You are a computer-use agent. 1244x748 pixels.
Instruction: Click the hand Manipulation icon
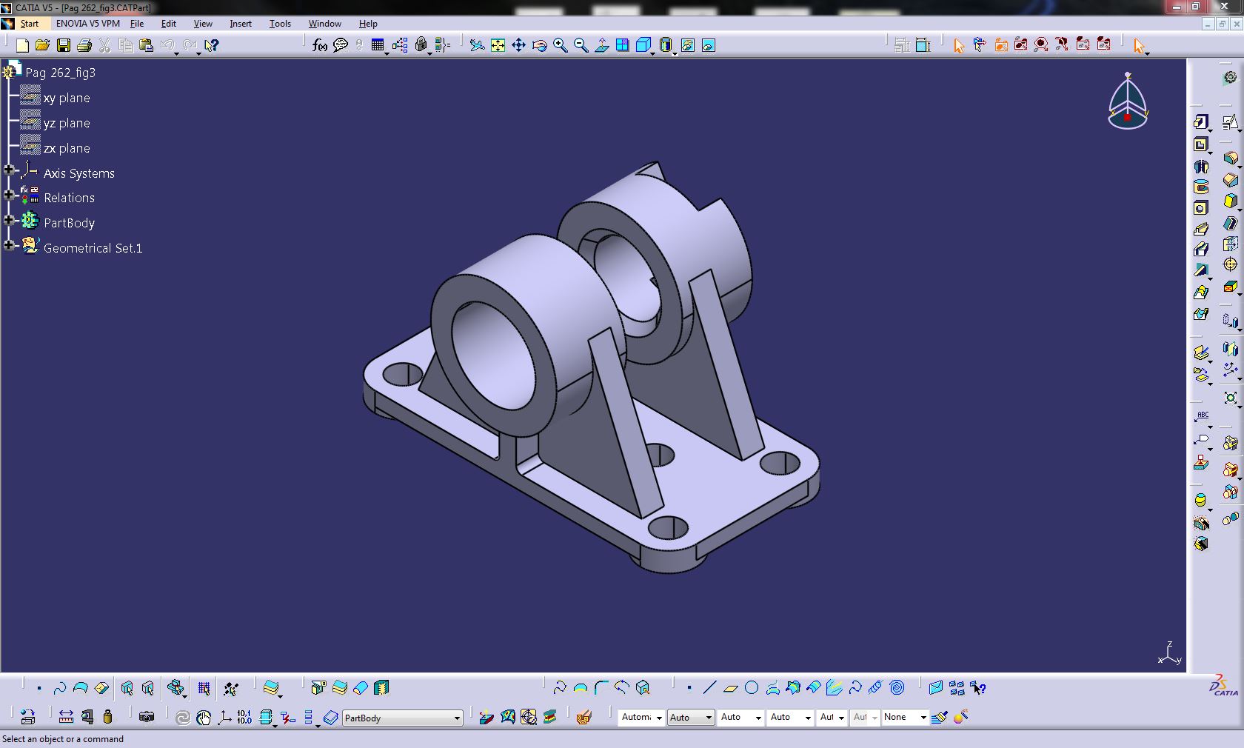tap(204, 717)
